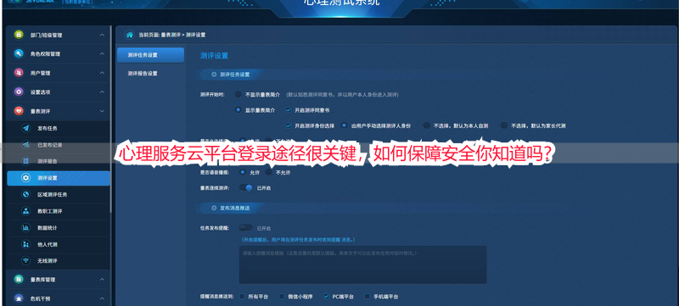Click the 量表库管理 green document icon
This screenshot has width=679, height=306.
click(x=18, y=279)
